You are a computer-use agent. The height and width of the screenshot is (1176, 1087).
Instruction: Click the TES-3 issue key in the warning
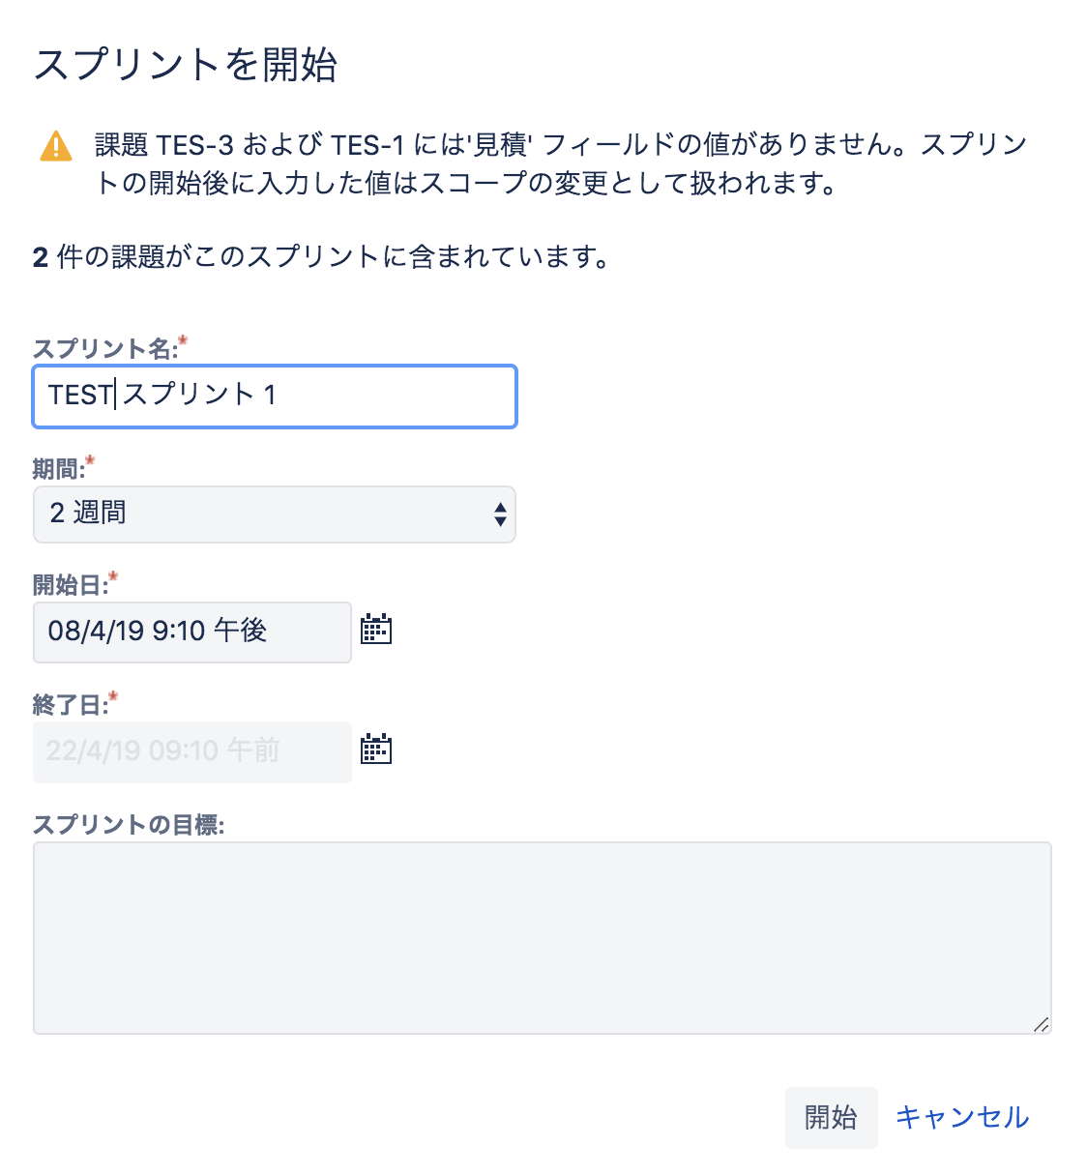[194, 145]
